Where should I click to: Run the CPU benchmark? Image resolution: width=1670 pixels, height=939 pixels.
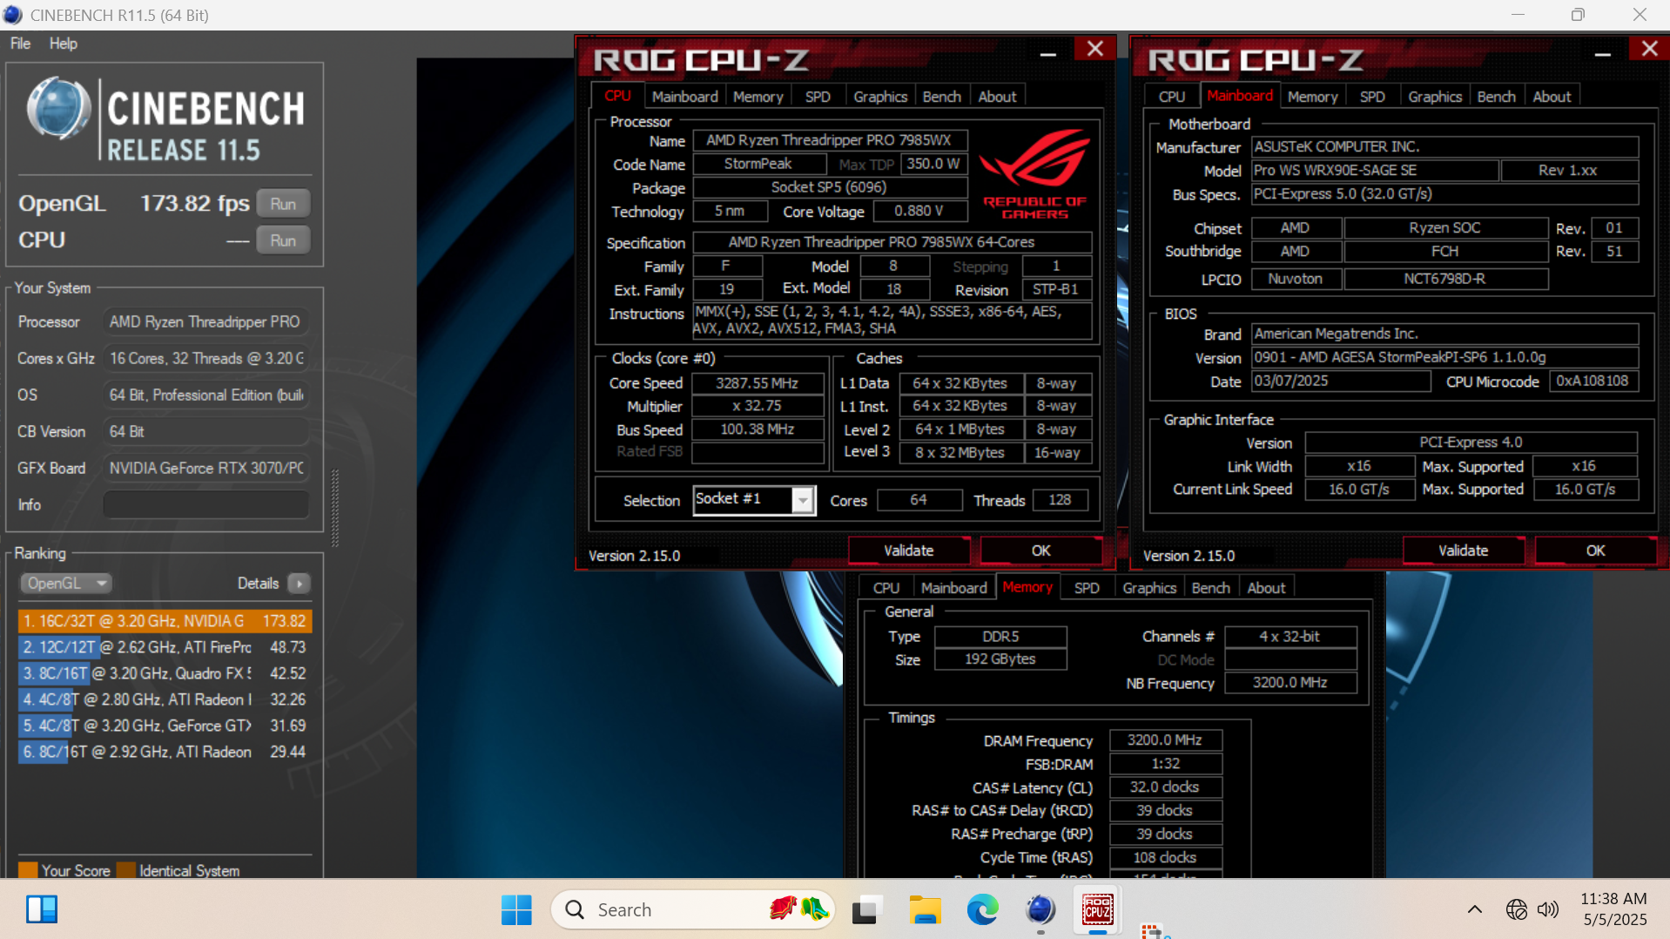283,240
